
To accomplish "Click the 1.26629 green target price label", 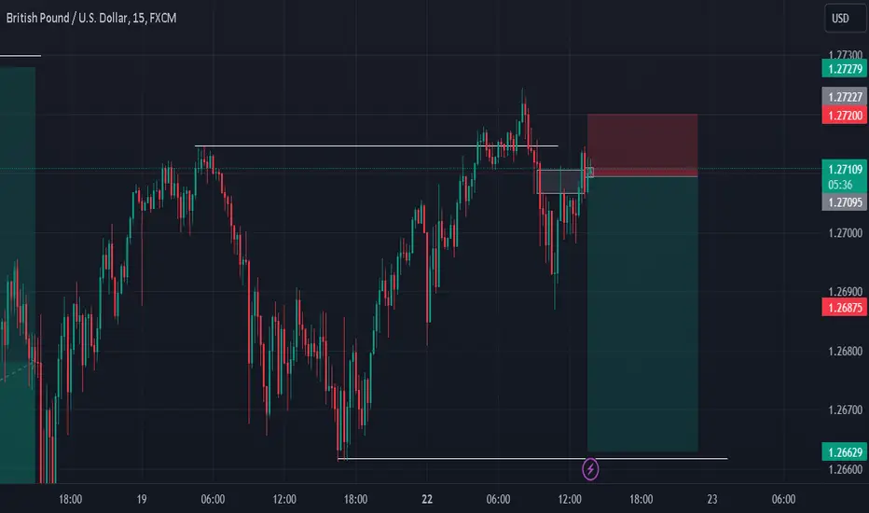I will click(845, 452).
